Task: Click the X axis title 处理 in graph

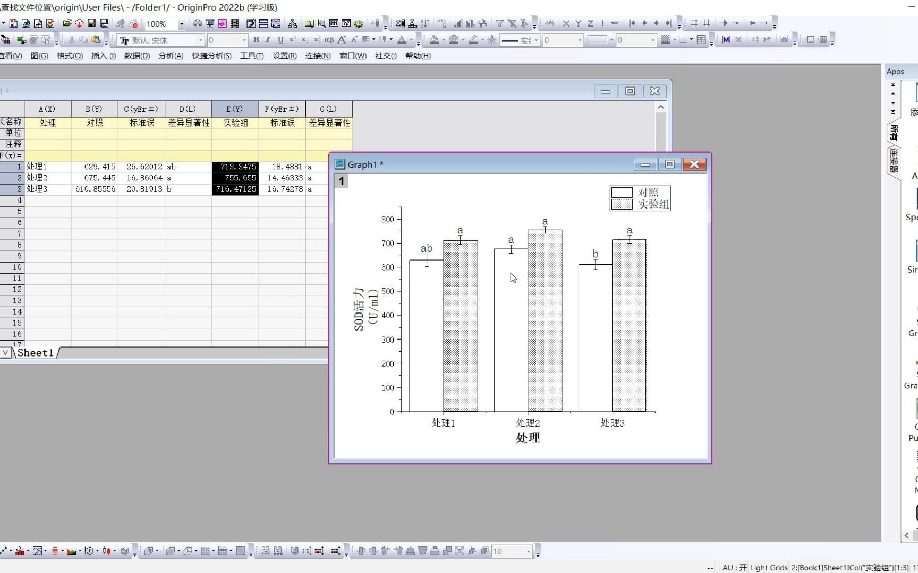Action: [x=528, y=438]
